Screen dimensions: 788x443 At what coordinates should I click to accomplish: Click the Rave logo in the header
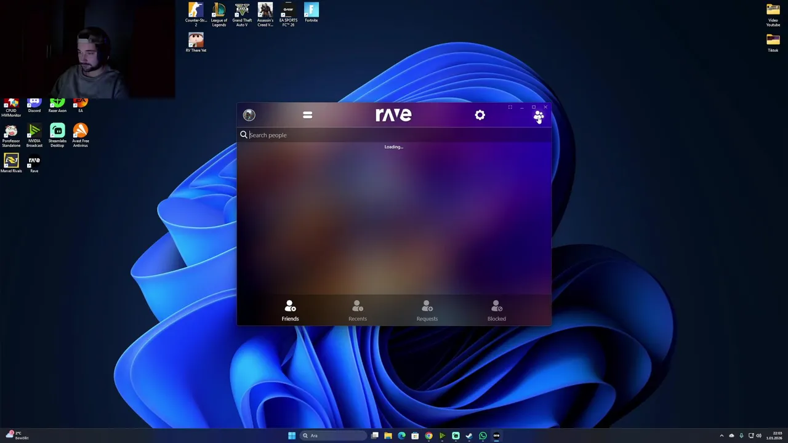[x=393, y=115]
